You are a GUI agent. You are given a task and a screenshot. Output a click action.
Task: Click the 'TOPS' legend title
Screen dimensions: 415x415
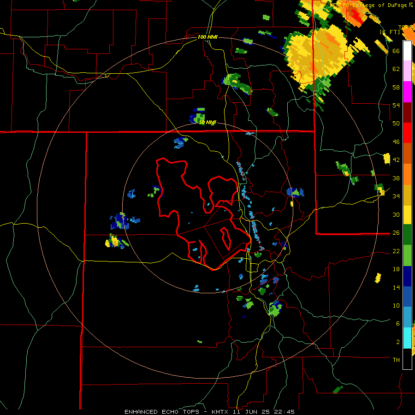(x=405, y=27)
